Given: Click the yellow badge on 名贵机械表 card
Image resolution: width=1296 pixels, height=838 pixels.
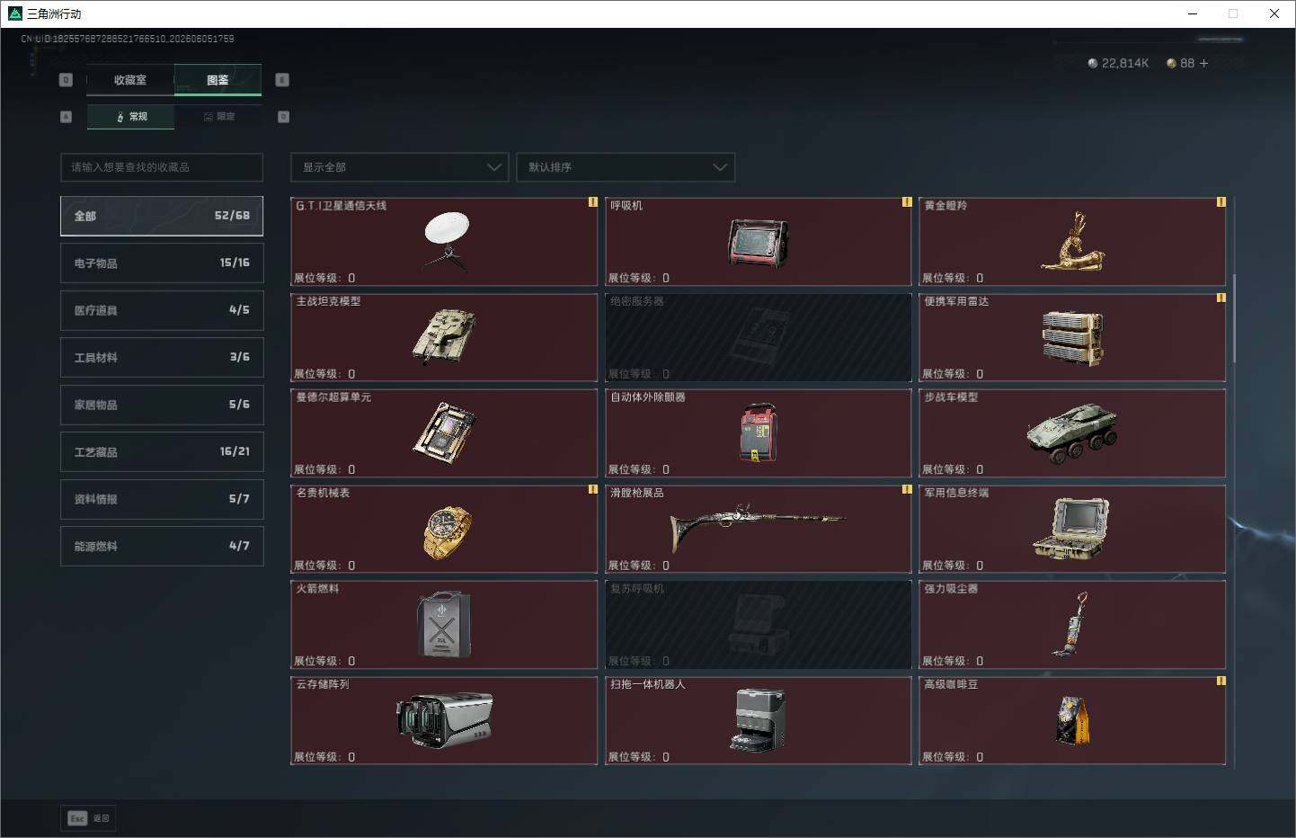Looking at the screenshot, I should (x=592, y=489).
